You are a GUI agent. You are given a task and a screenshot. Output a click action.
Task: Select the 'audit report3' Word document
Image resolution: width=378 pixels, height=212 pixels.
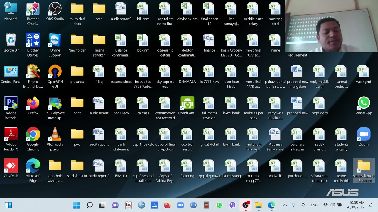(x=121, y=12)
